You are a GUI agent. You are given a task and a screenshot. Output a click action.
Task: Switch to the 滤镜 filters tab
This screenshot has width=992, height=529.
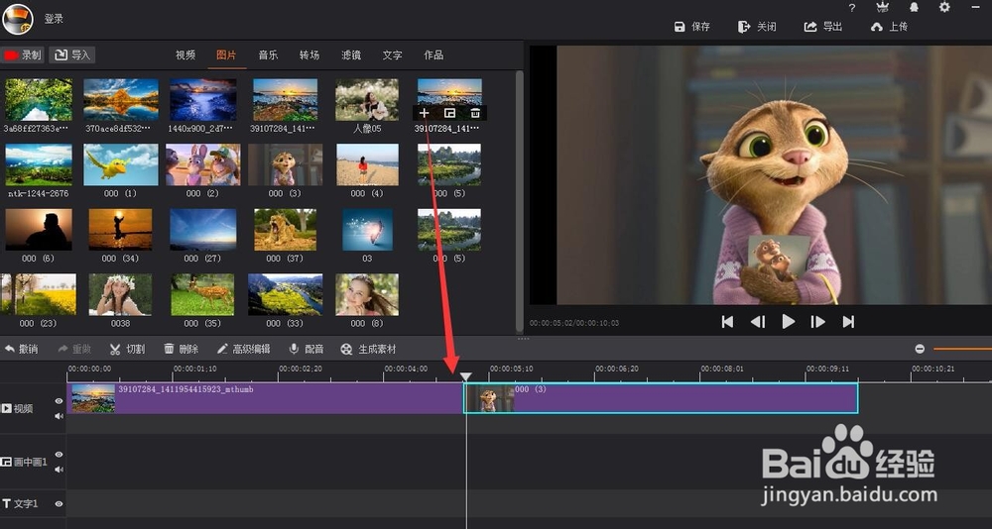point(351,55)
